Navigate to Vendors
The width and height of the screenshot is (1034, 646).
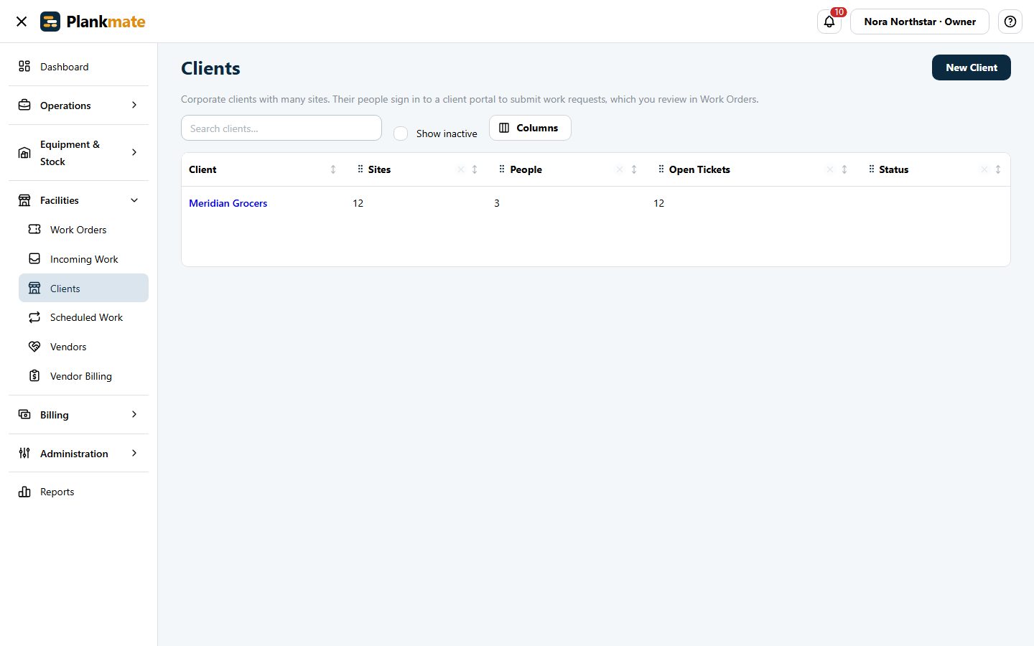pyautogui.click(x=83, y=347)
